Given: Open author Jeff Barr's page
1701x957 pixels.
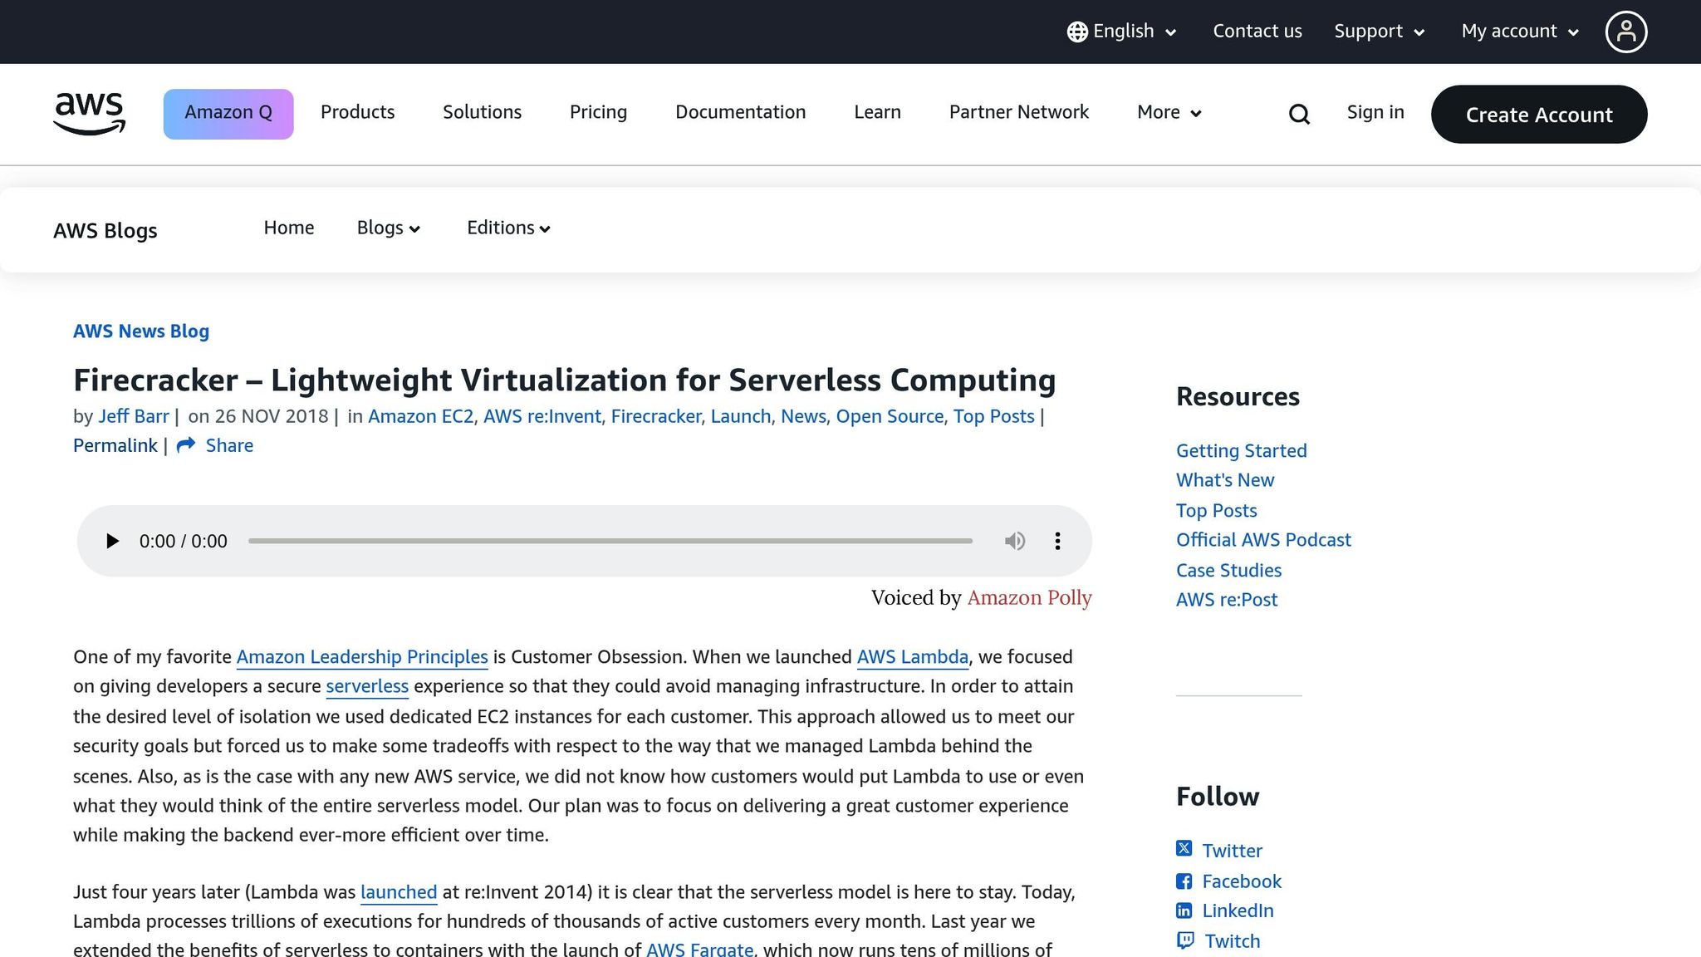Looking at the screenshot, I should tap(134, 416).
